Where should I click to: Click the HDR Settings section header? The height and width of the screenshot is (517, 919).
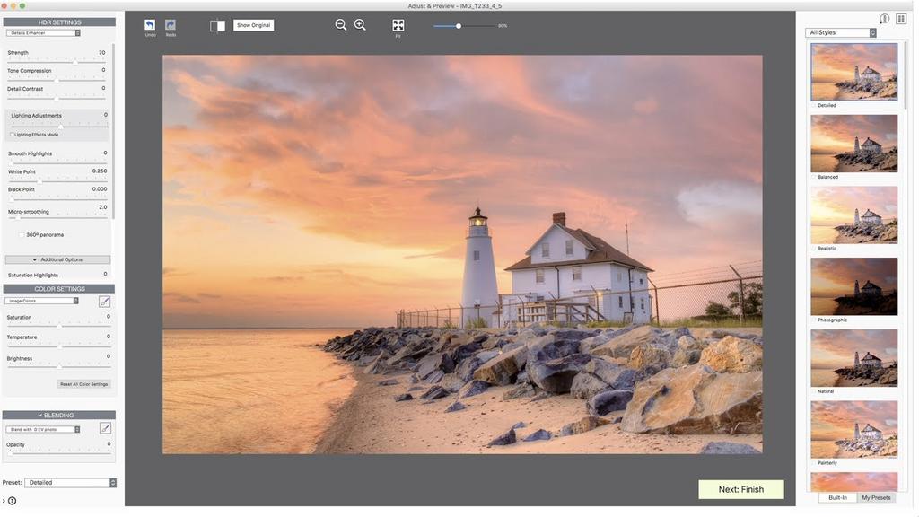tap(59, 22)
